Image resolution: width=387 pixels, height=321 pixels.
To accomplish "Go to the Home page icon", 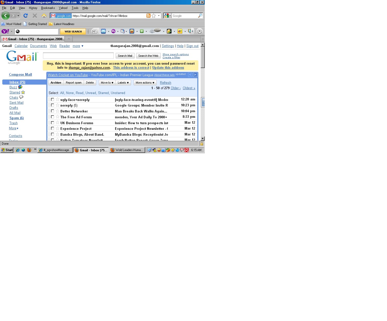I will click(44, 16).
